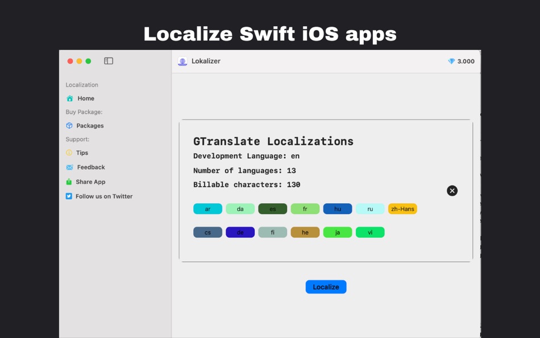
Task: Close the window with red button
Action: pos(70,61)
